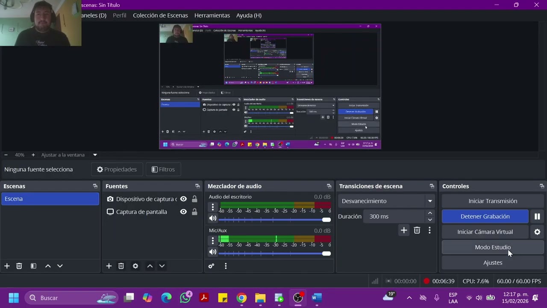Open preview scaling dropdown arrow
Image resolution: width=547 pixels, height=308 pixels.
tap(95, 155)
